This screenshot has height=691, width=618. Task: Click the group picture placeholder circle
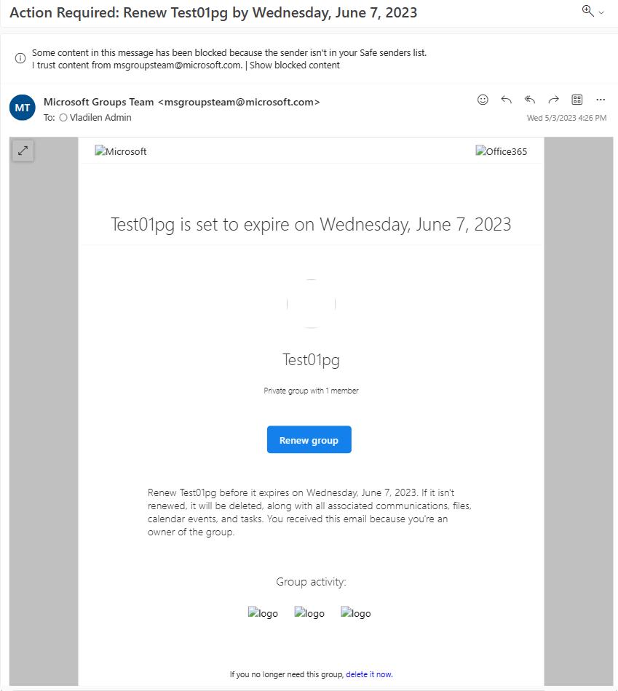pyautogui.click(x=311, y=303)
